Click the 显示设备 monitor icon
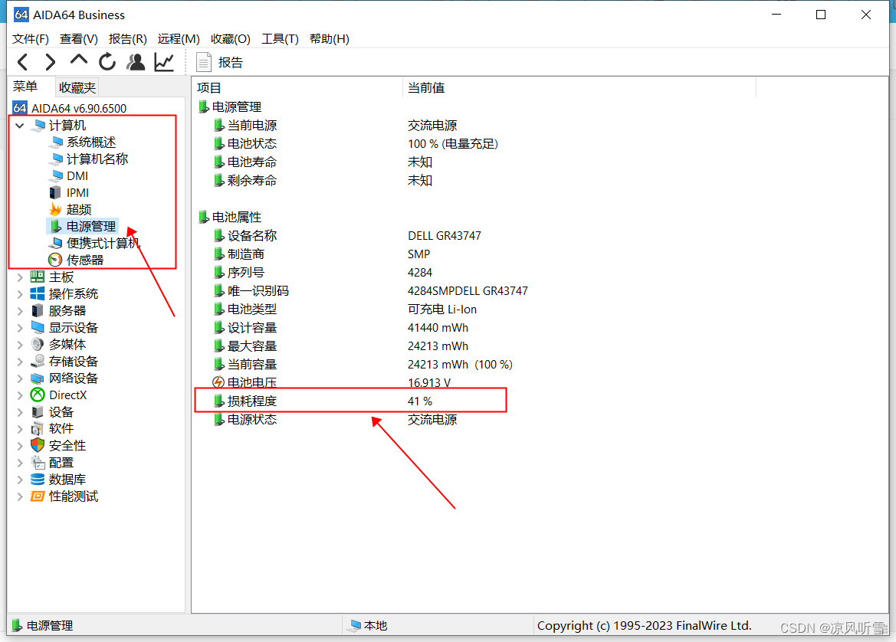 (x=37, y=327)
